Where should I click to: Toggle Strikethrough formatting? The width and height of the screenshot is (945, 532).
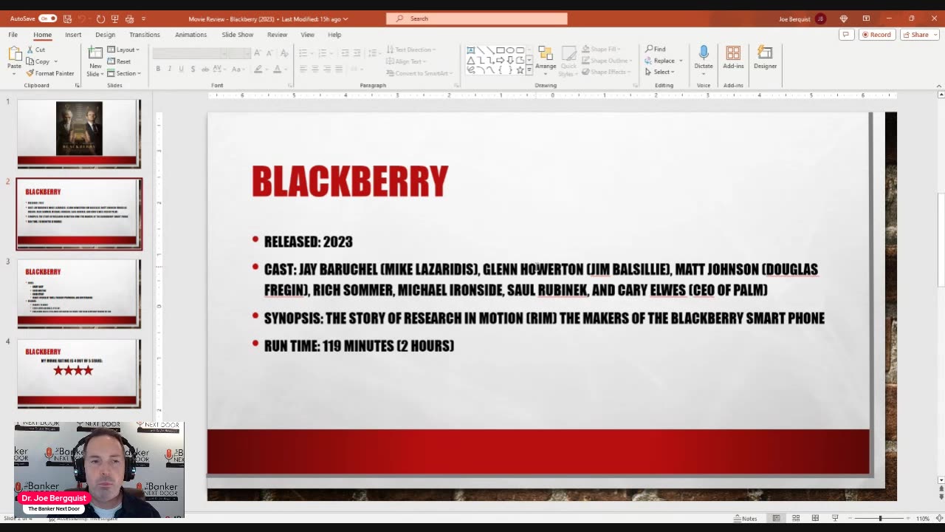click(x=205, y=69)
